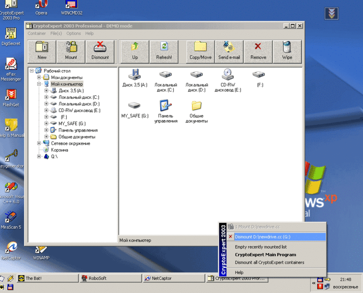Open the Container menu
Screen dimensions: 363x293
tap(37, 33)
